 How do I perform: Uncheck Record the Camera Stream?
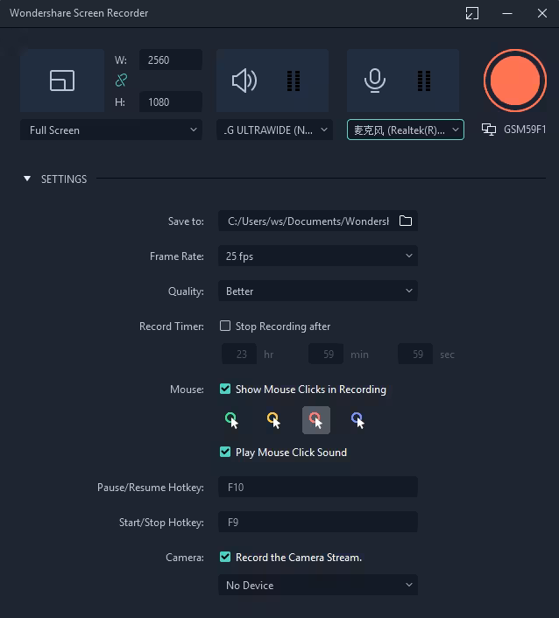(x=225, y=557)
